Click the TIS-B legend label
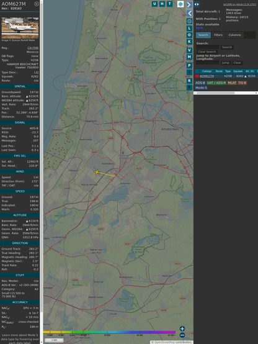 click(242, 83)
